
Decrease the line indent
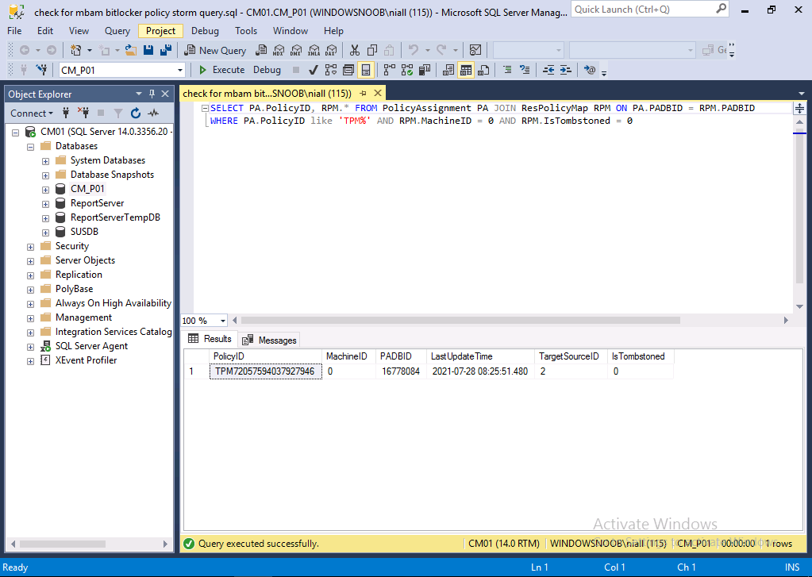coord(548,69)
